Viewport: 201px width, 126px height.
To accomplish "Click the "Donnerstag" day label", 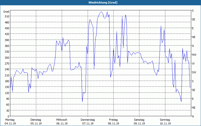I will click(x=88, y=120).
